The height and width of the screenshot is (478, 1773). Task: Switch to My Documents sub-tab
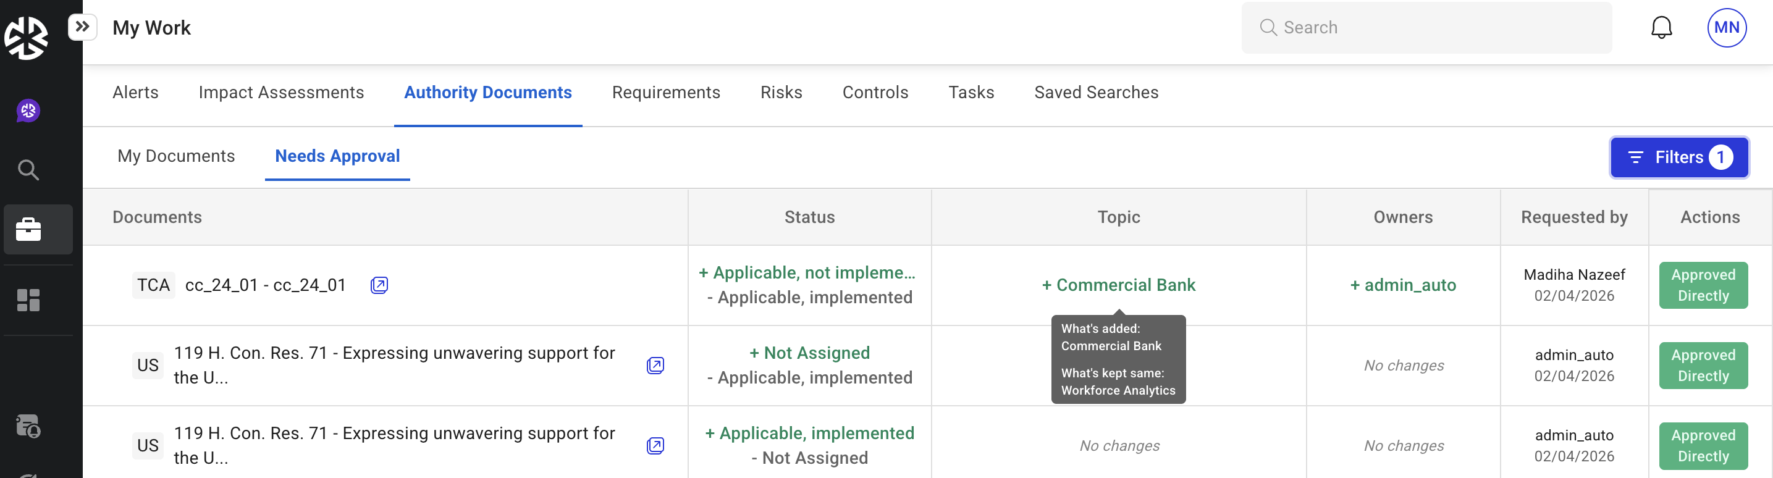point(176,156)
